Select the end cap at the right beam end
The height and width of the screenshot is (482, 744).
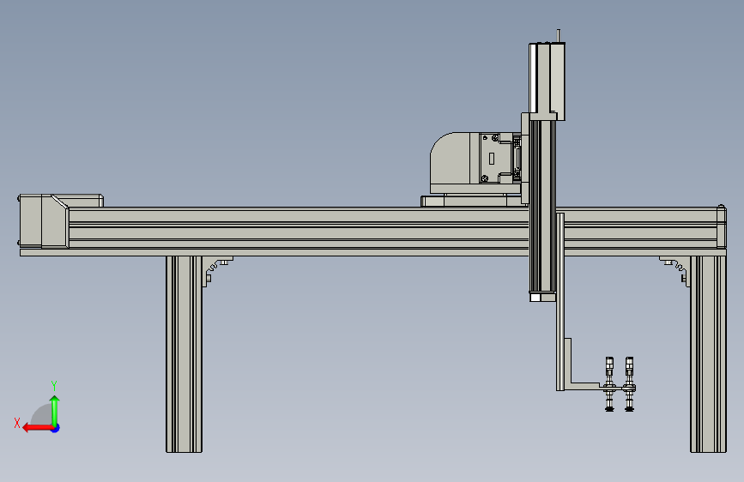pyautogui.click(x=722, y=226)
